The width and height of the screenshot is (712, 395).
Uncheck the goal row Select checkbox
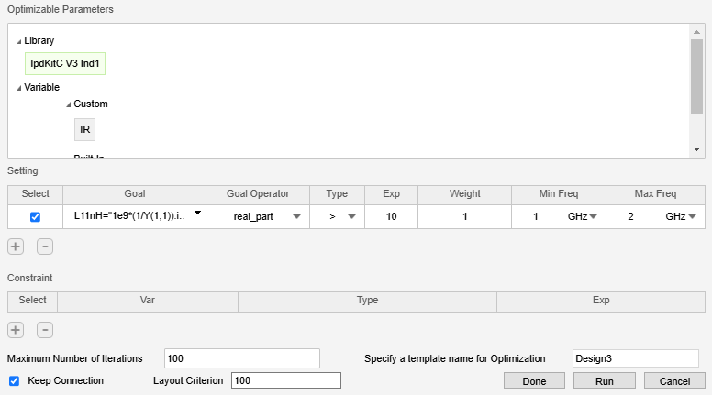pos(36,217)
